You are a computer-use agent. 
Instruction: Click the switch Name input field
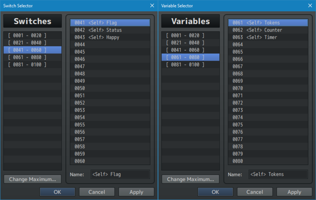pos(120,174)
